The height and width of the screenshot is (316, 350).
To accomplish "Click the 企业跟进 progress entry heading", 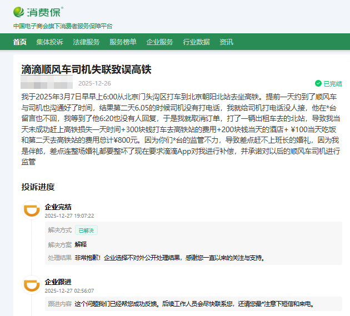I will [x=58, y=282].
